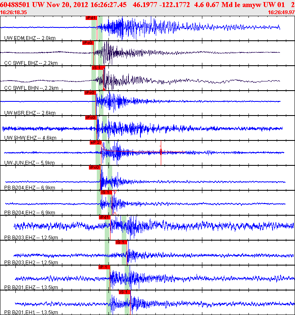Select the iPd1 pick marker on UW EDM trace
Viewport: 295px width, 315px height.
91,18
